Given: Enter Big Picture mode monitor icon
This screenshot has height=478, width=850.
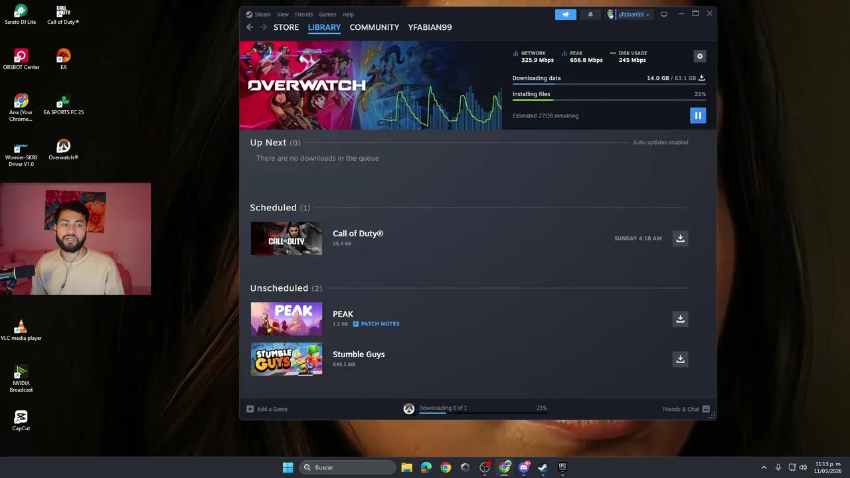Looking at the screenshot, I should pos(663,14).
